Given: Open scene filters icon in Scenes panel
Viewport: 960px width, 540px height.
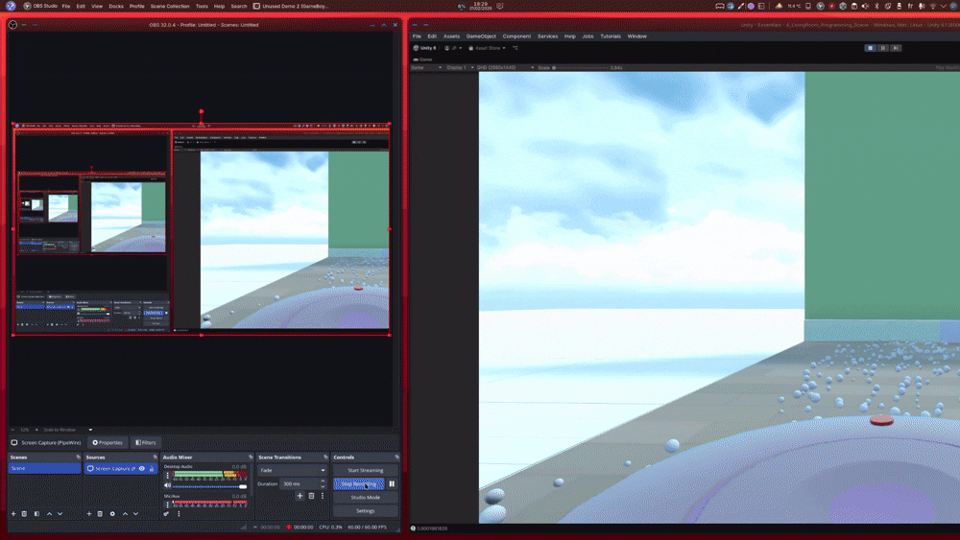Looking at the screenshot, I should coord(36,514).
